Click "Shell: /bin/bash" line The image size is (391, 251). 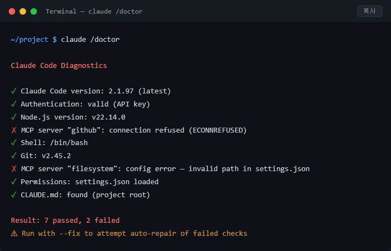pyautogui.click(x=54, y=143)
